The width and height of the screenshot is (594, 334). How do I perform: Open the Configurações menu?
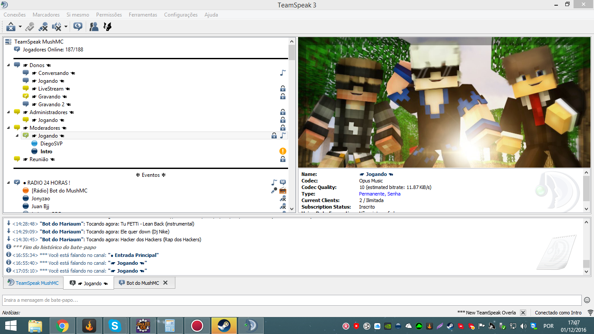(x=181, y=15)
